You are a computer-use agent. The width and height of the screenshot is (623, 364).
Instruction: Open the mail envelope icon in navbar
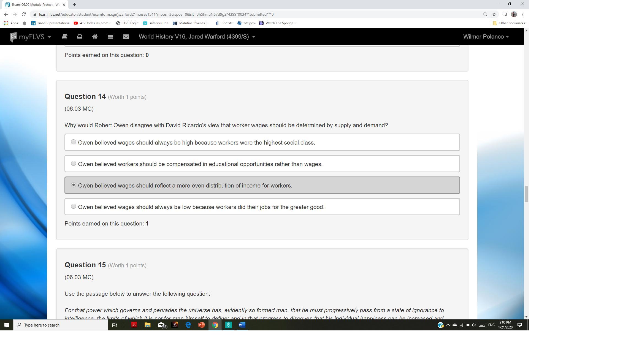pyautogui.click(x=126, y=37)
